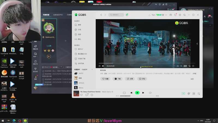Skip to next video in player

[103, 66]
